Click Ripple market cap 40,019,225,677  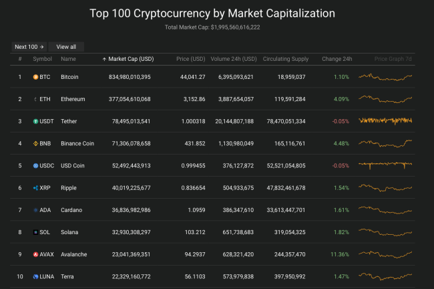tap(131, 188)
